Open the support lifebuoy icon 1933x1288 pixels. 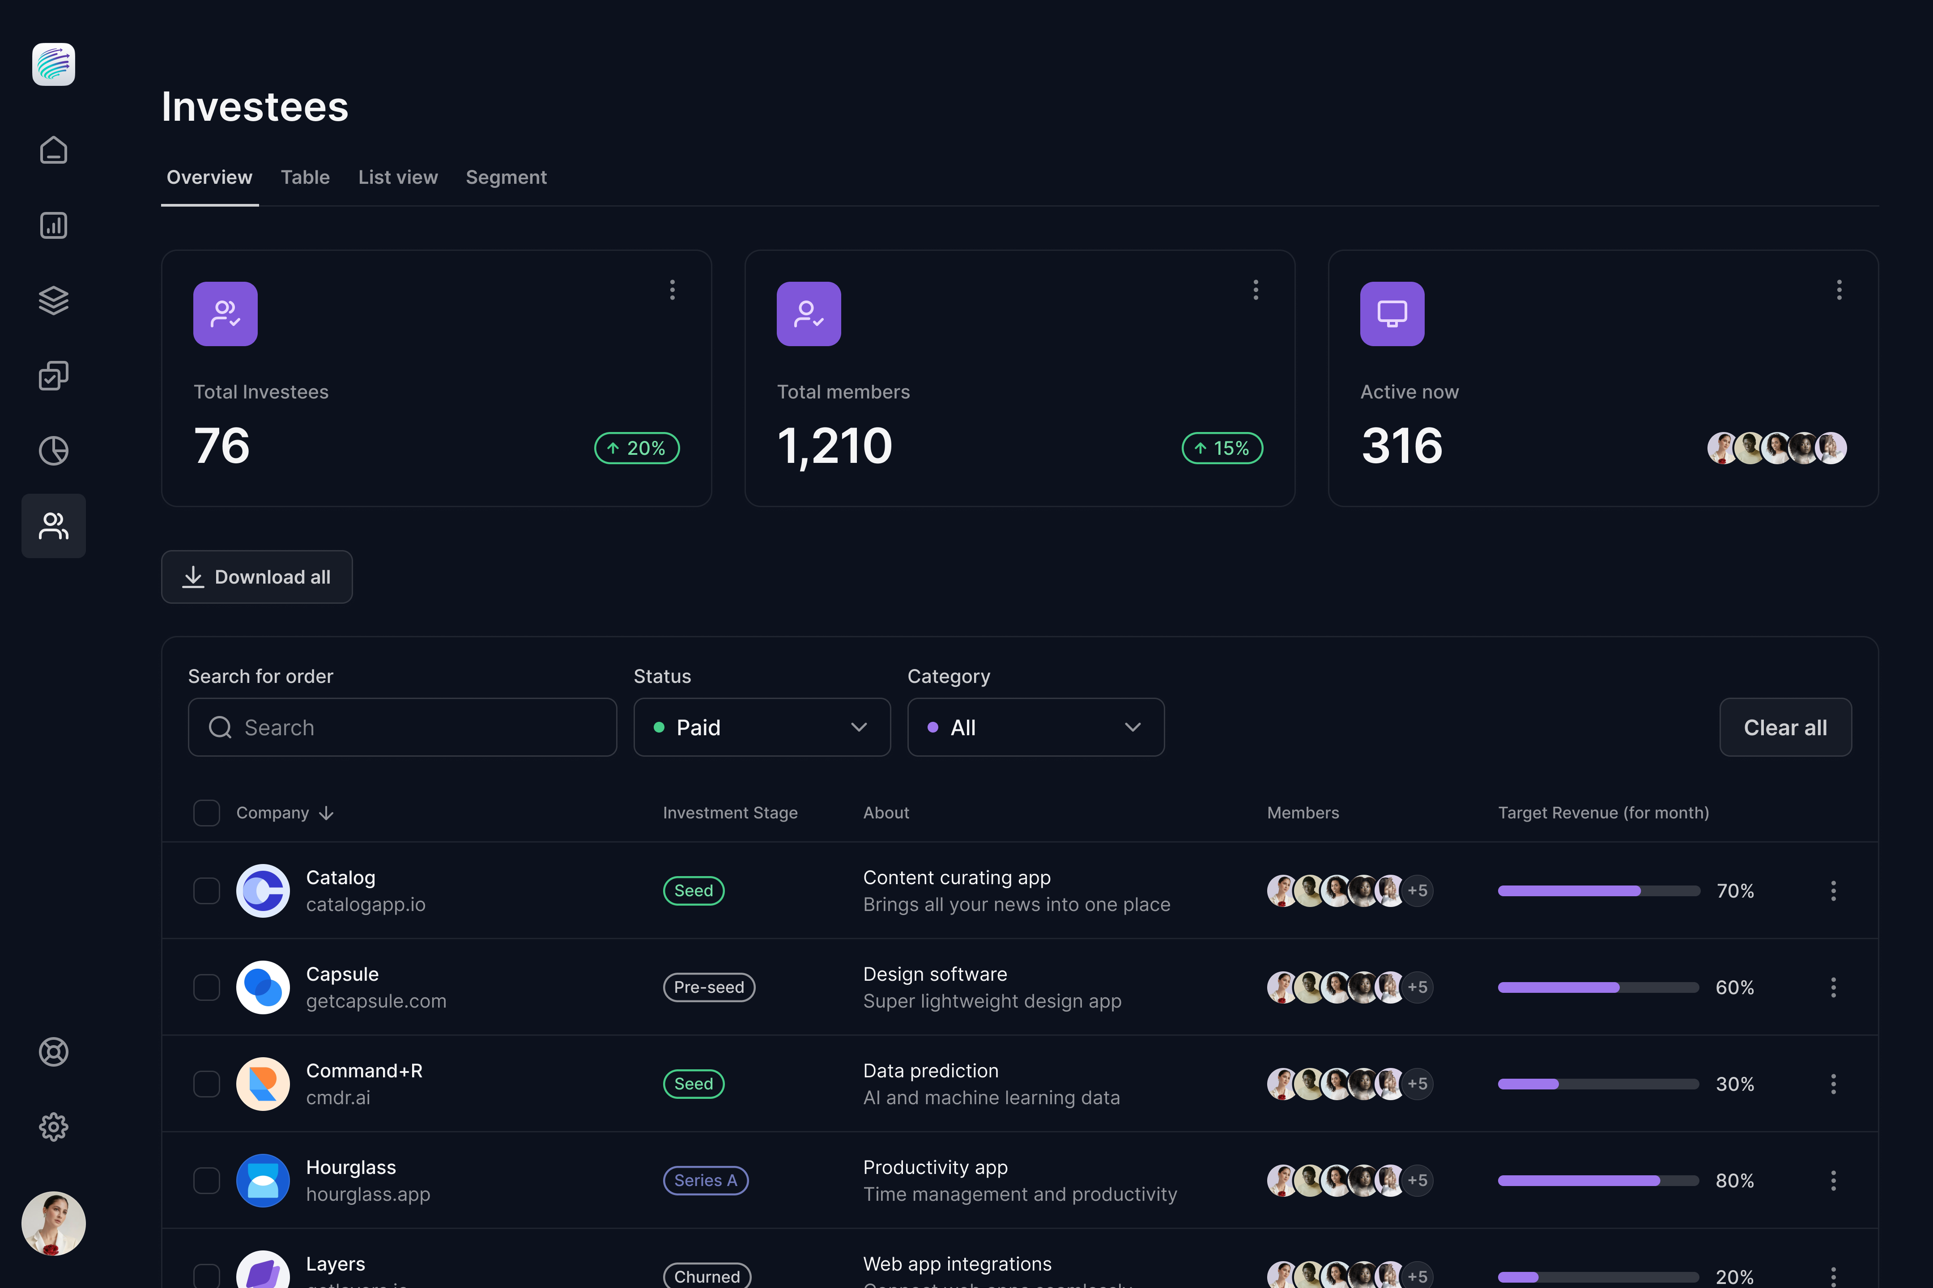(x=53, y=1052)
